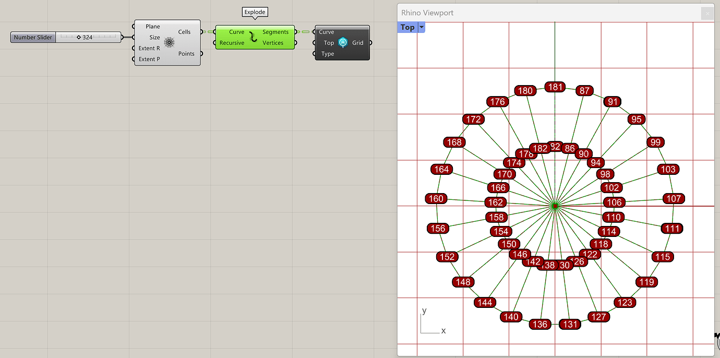Click point tag 123 in viewport
The height and width of the screenshot is (358, 720).
pos(625,303)
